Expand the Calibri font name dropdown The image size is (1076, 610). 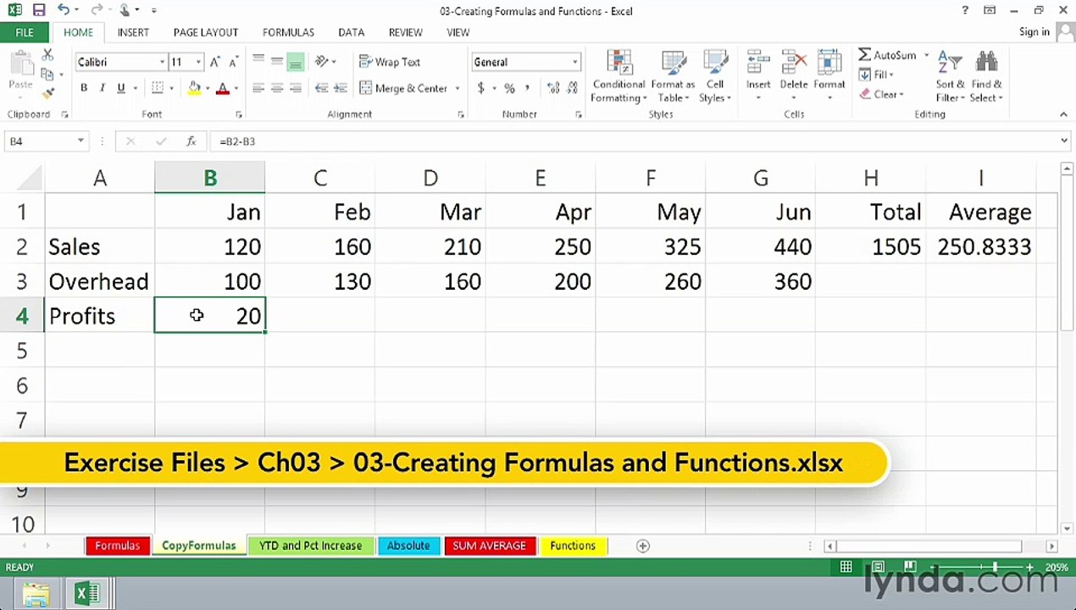coord(162,62)
